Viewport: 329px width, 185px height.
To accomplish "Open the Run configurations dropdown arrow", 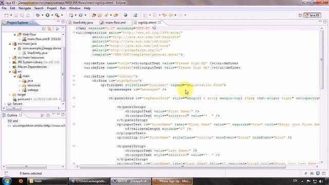I will point(52,15).
